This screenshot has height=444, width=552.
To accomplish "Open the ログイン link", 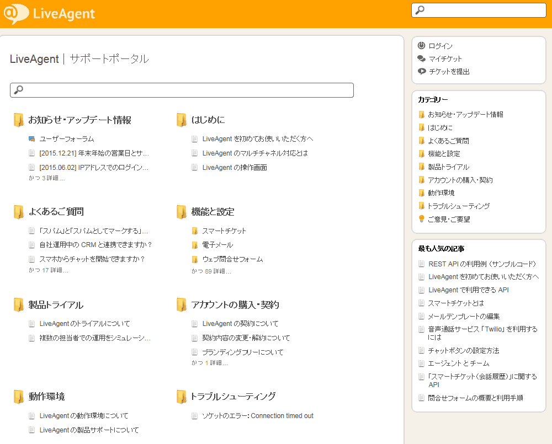I will 440,46.
